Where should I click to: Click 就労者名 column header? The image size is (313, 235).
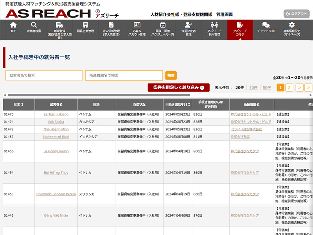coord(56,105)
